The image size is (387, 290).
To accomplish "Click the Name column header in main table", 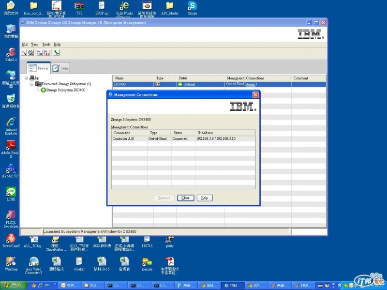I will 133,78.
